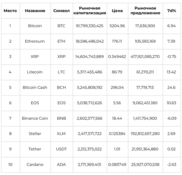Click the Рыночная капитализация header

point(90,11)
